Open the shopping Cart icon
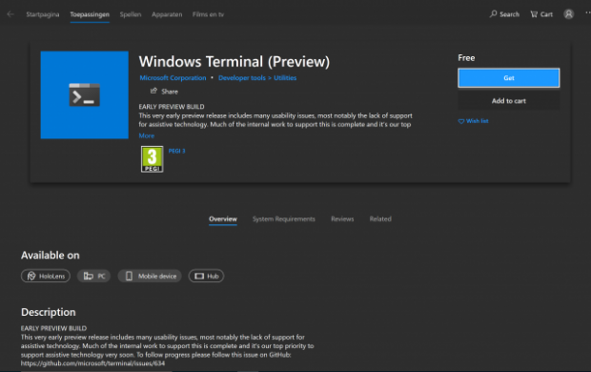 pyautogui.click(x=534, y=14)
